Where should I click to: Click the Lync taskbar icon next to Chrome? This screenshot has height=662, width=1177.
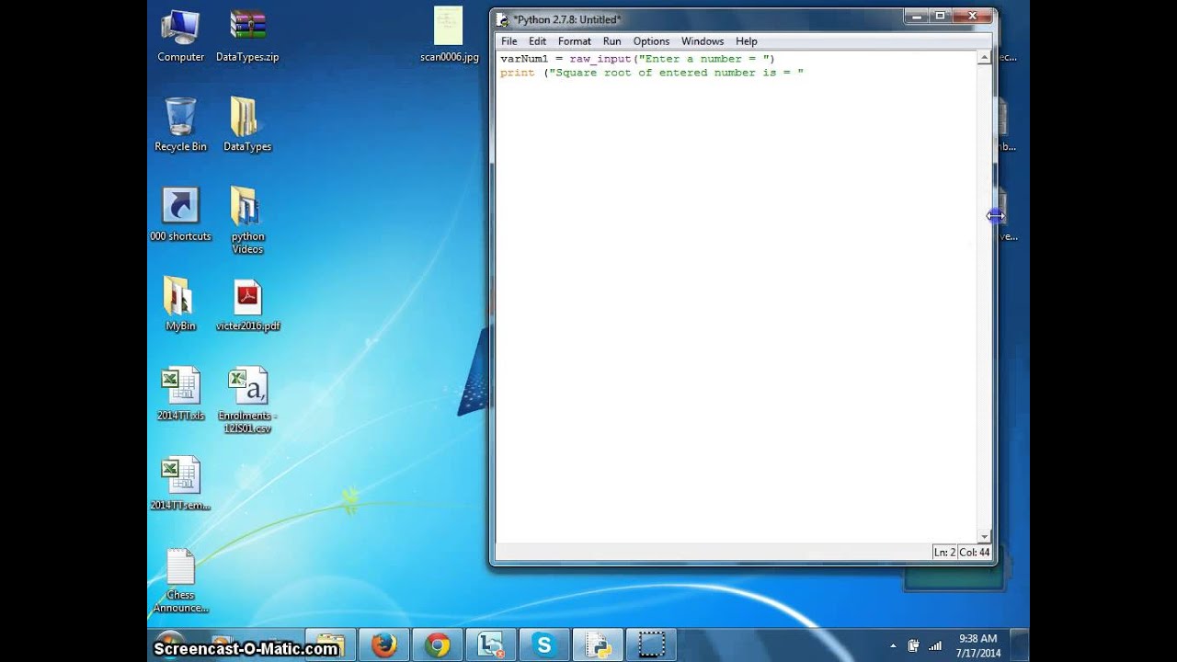pyautogui.click(x=491, y=645)
